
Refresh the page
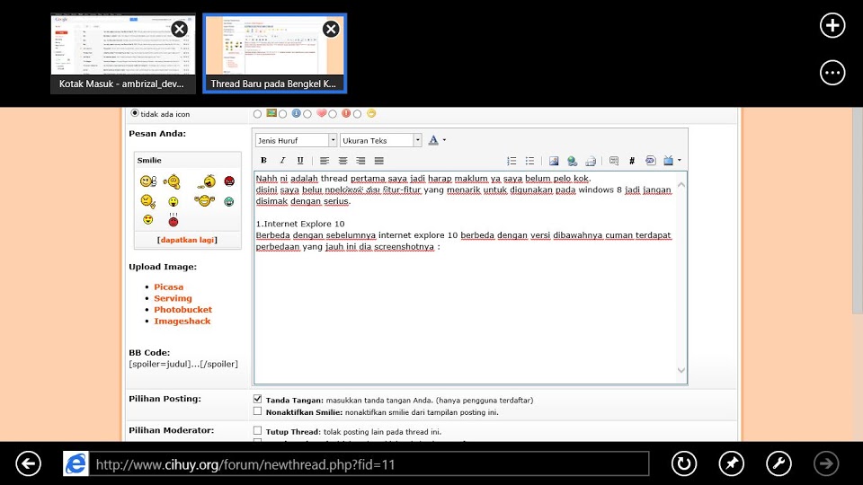tap(684, 463)
